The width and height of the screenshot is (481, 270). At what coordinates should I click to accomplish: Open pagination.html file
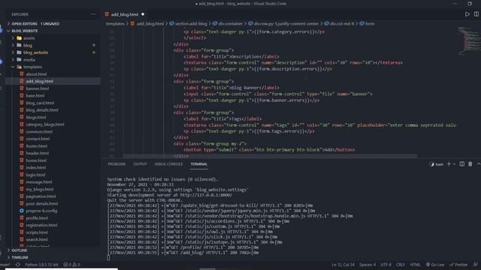click(x=41, y=196)
